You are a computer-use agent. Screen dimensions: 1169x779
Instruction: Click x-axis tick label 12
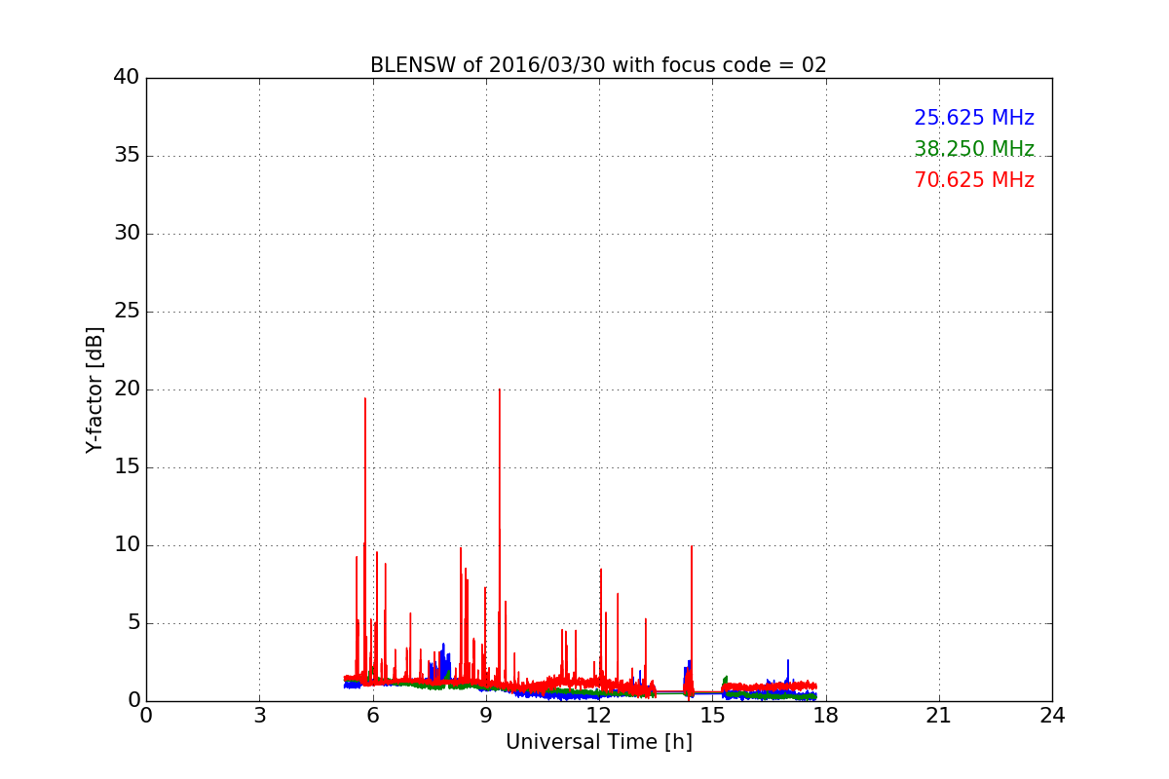point(599,716)
